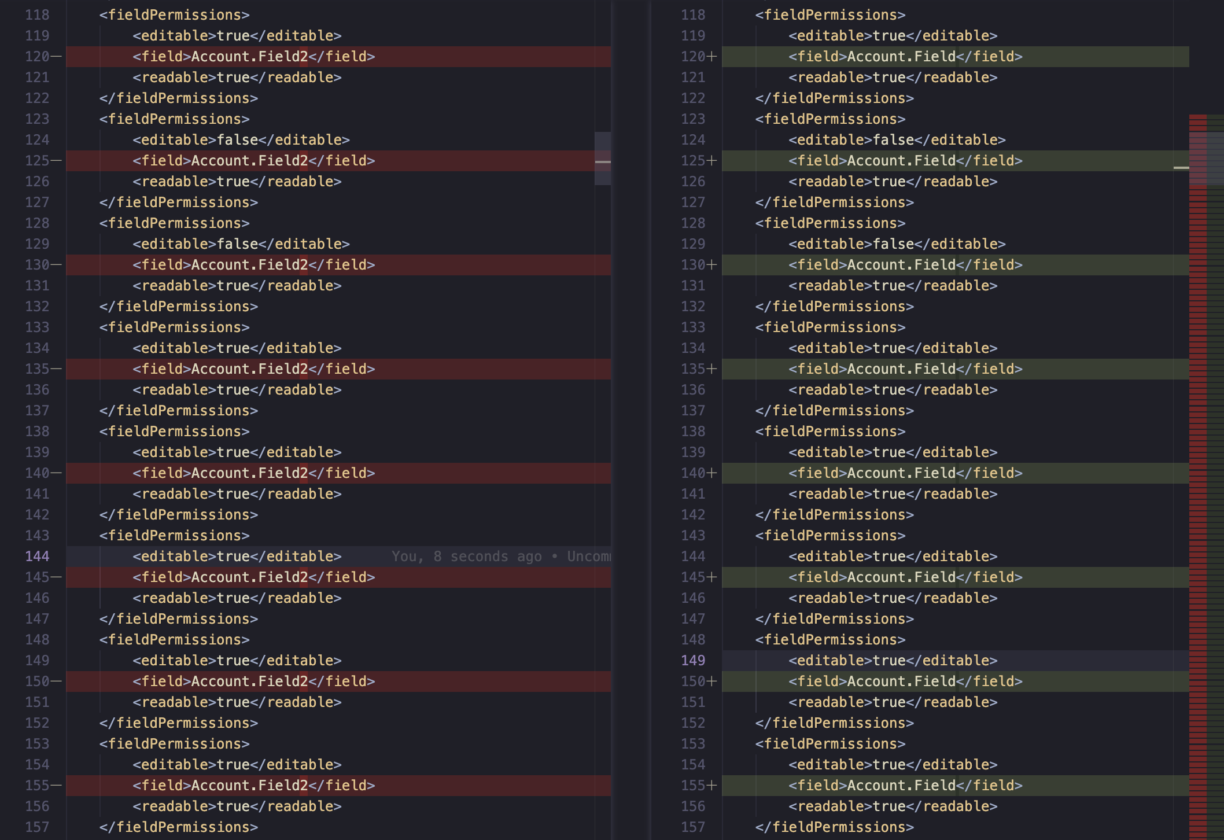Click the minus marker at left line 150

coord(56,681)
